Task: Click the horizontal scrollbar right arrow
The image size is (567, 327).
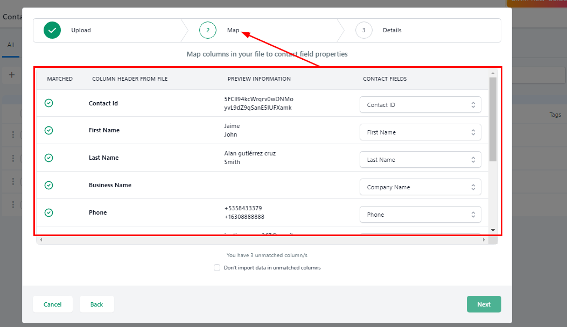Action: pos(484,240)
